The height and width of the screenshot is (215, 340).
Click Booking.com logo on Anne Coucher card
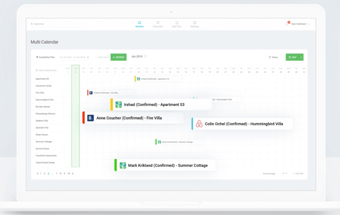pyautogui.click(x=90, y=118)
